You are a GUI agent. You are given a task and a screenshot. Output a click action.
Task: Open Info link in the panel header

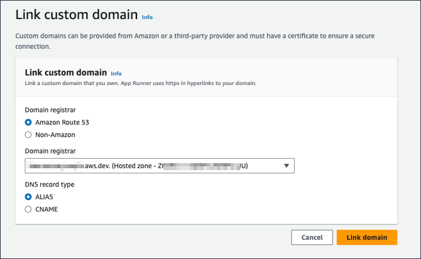[x=116, y=74]
